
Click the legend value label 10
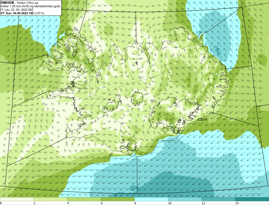click(x=170, y=203)
